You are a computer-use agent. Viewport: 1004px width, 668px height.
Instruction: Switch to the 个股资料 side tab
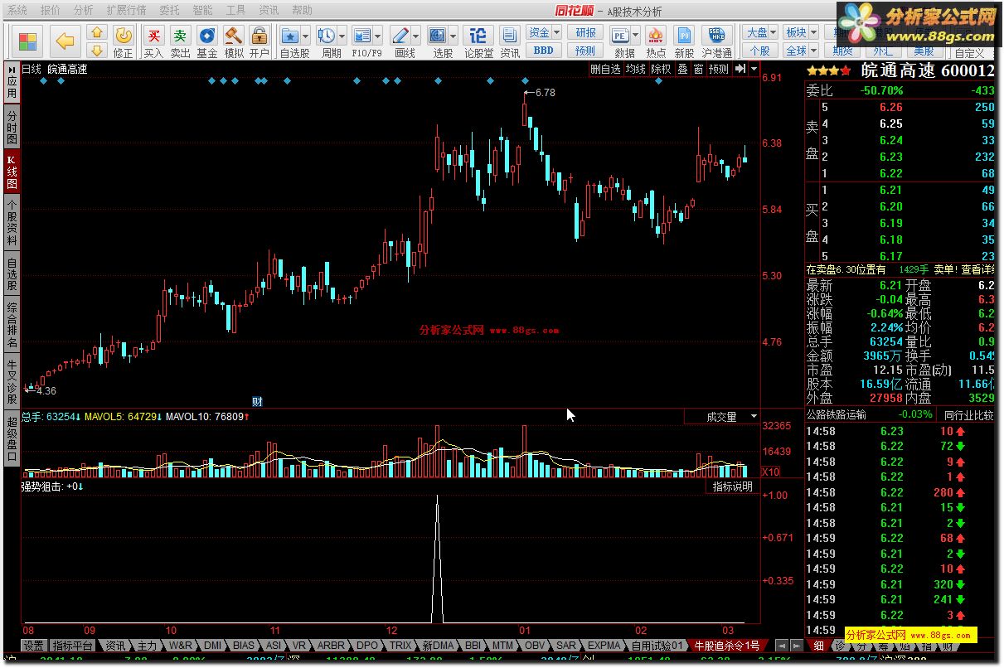12,222
